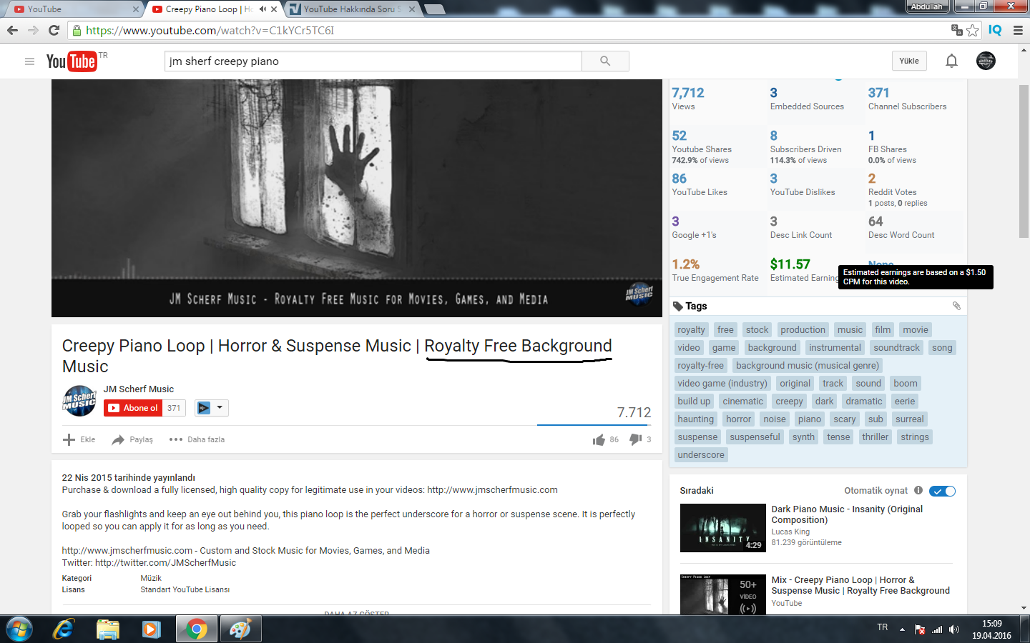Screen dimensions: 1030x643
Task: Open Windows Start menu
Action: click(19, 629)
